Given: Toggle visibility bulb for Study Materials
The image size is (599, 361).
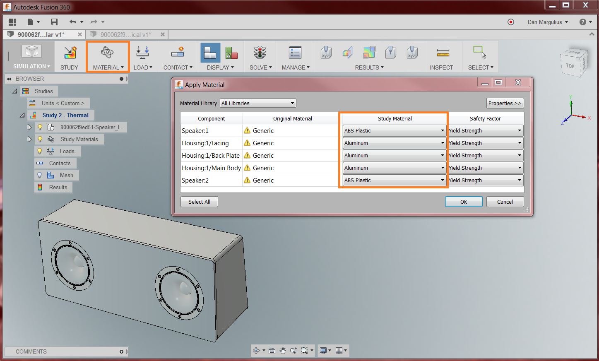Looking at the screenshot, I should 40,139.
